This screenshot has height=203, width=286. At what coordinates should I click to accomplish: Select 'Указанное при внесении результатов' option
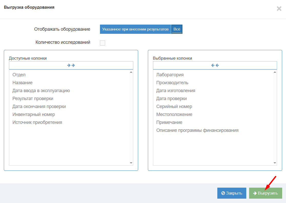click(x=135, y=29)
